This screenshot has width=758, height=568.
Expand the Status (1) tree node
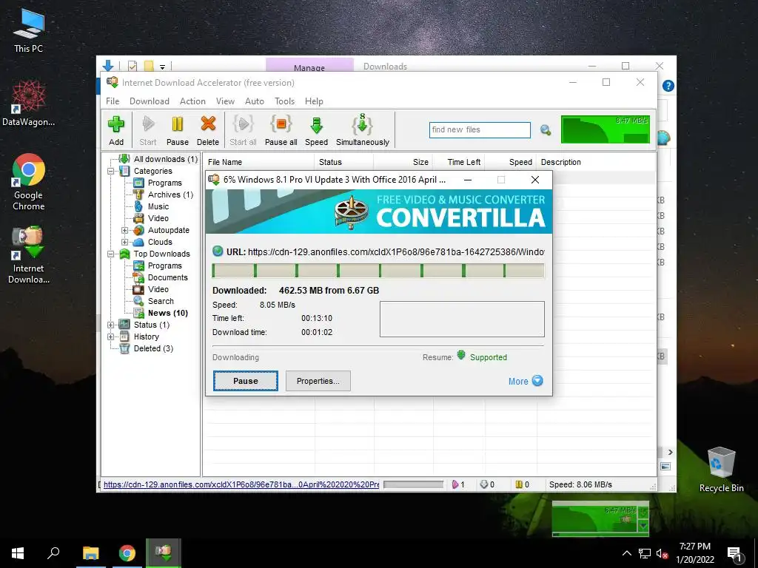111,325
